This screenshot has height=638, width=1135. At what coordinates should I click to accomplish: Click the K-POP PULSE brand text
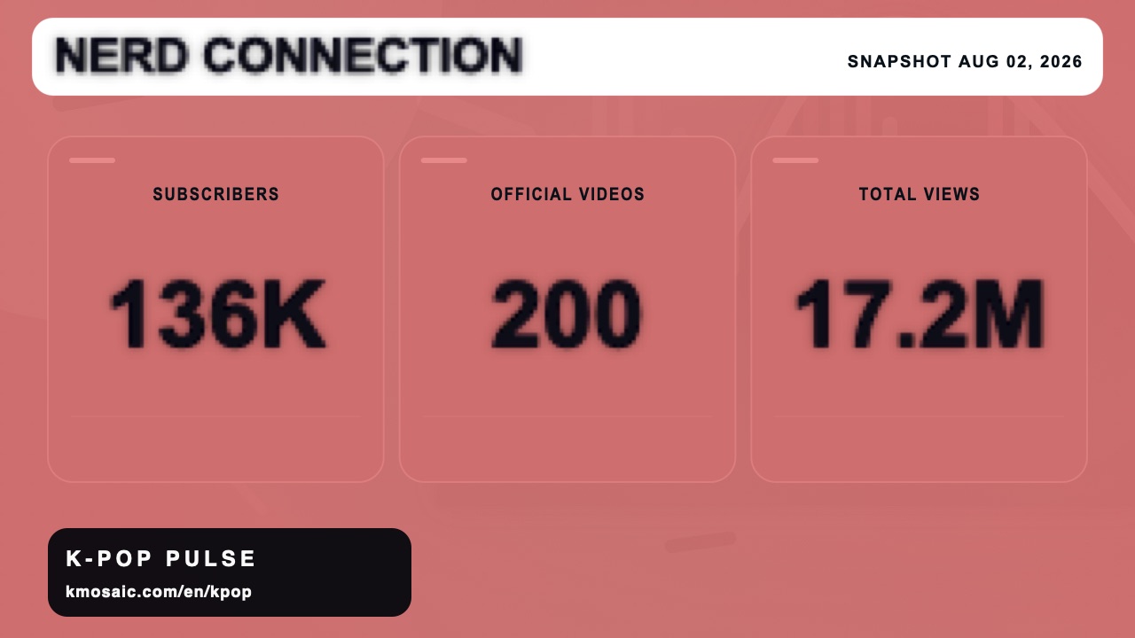tap(161, 559)
